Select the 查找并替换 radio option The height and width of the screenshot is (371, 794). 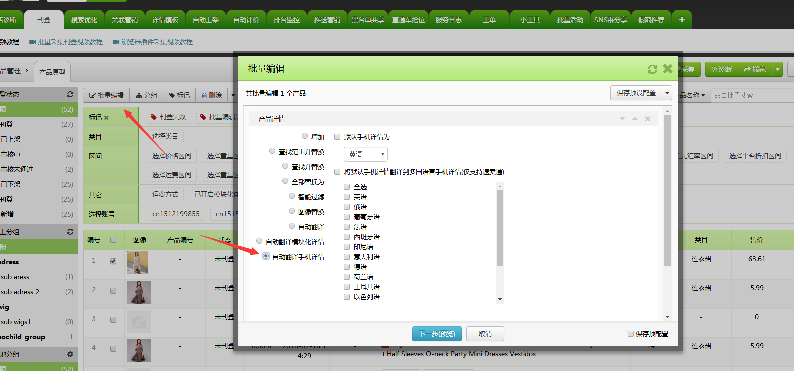point(285,166)
